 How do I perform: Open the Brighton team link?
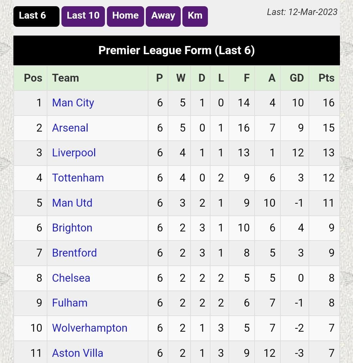pyautogui.click(x=72, y=228)
